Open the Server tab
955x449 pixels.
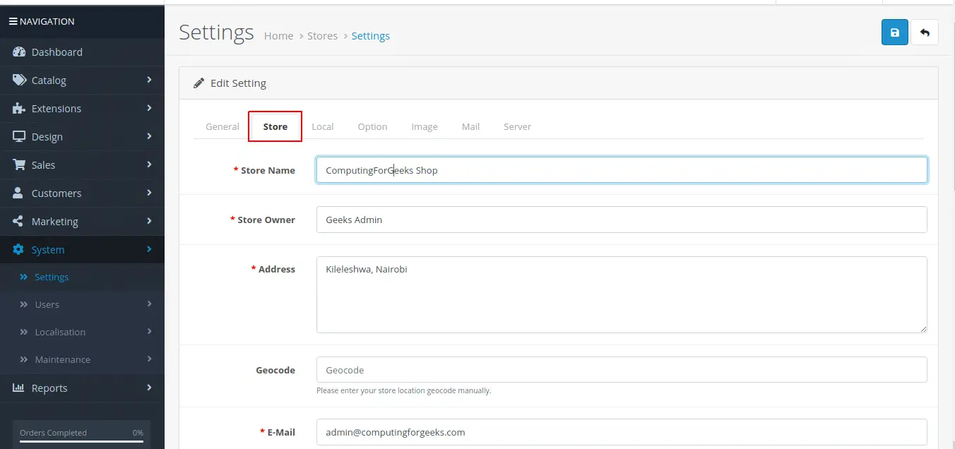pyautogui.click(x=517, y=126)
